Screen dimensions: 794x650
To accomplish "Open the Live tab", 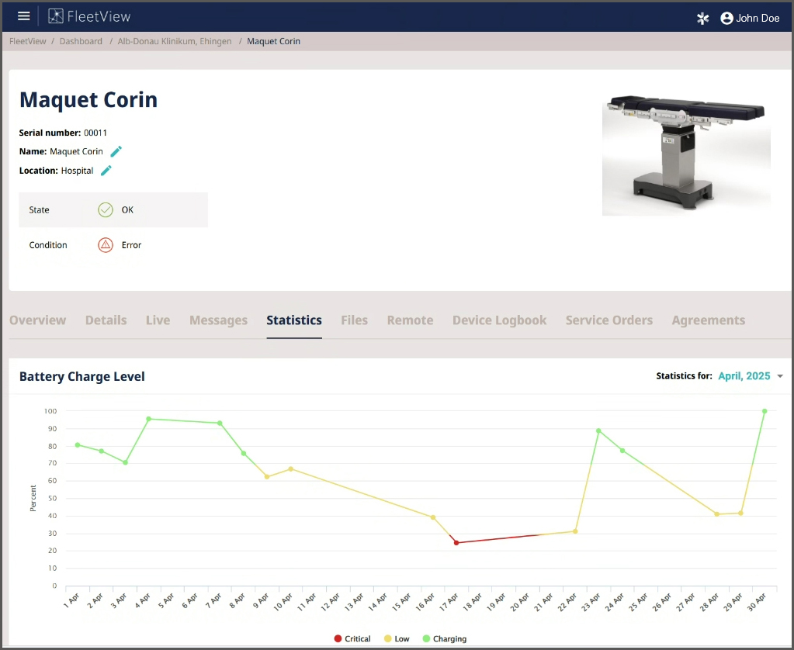I will click(158, 320).
